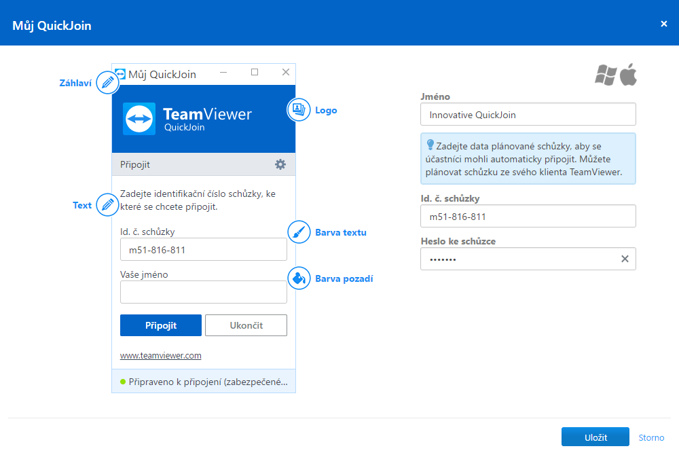Click the Záhlaví label
679x455 pixels.
[75, 83]
